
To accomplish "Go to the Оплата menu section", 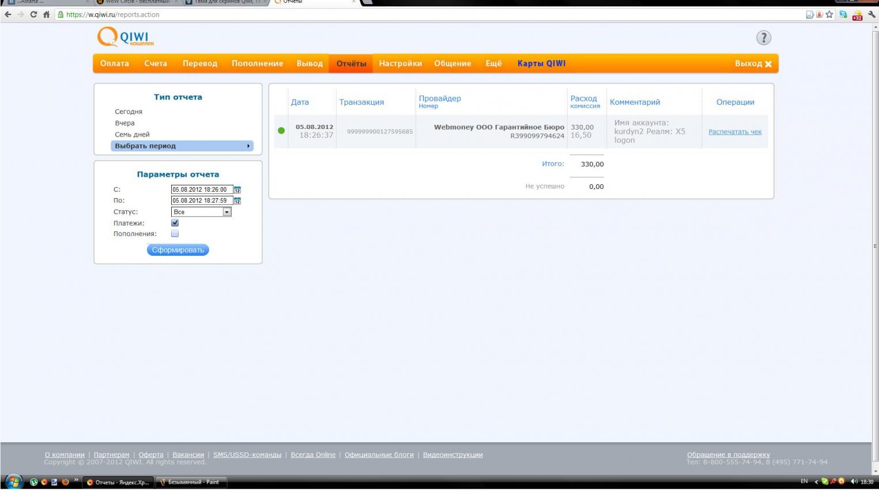I will tap(114, 63).
